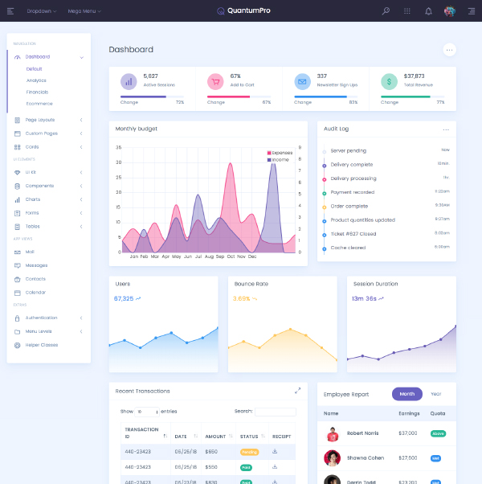Expand Custom Pages chevron in sidebar

tap(81, 133)
